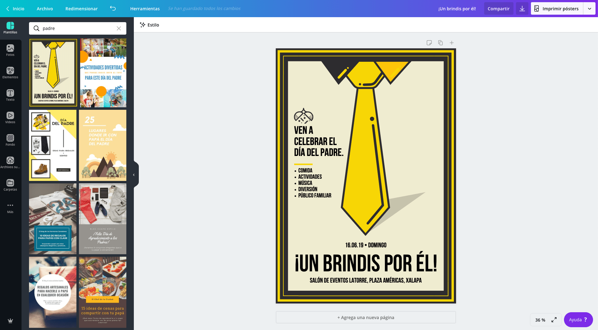Download the design
This screenshot has width=598, height=330.
(x=522, y=9)
